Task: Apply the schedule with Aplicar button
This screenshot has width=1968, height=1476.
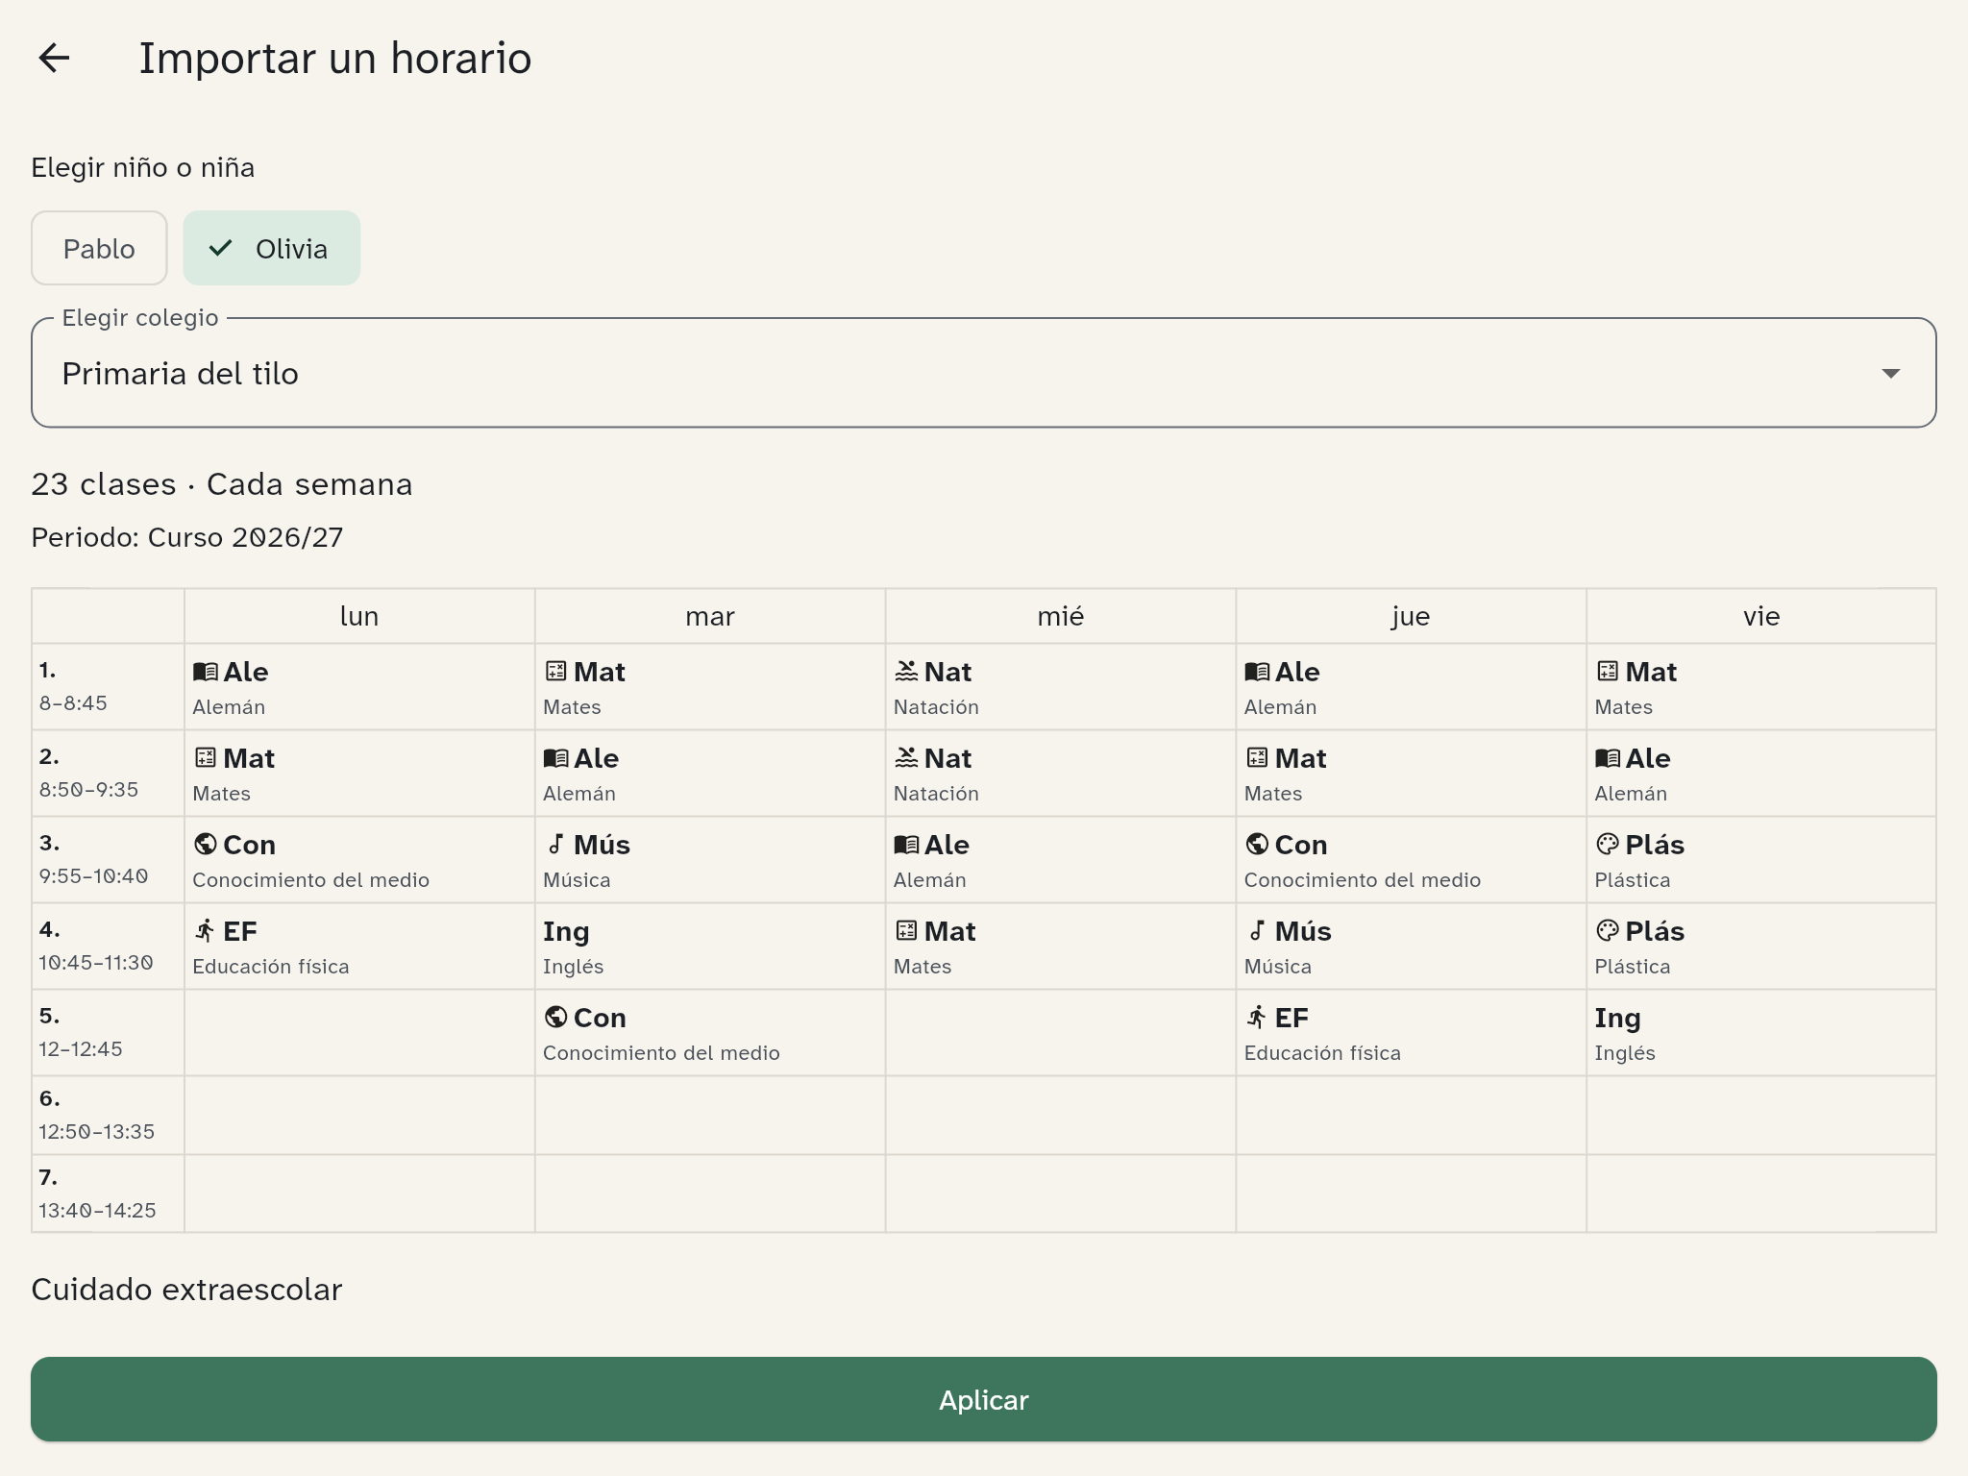Action: tap(983, 1399)
